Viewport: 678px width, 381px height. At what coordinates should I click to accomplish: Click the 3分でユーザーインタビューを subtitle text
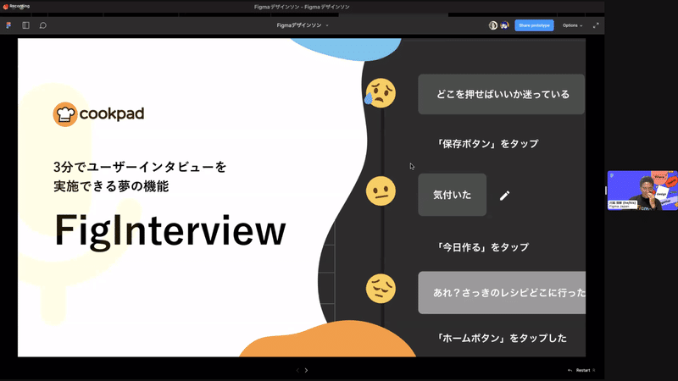[140, 167]
